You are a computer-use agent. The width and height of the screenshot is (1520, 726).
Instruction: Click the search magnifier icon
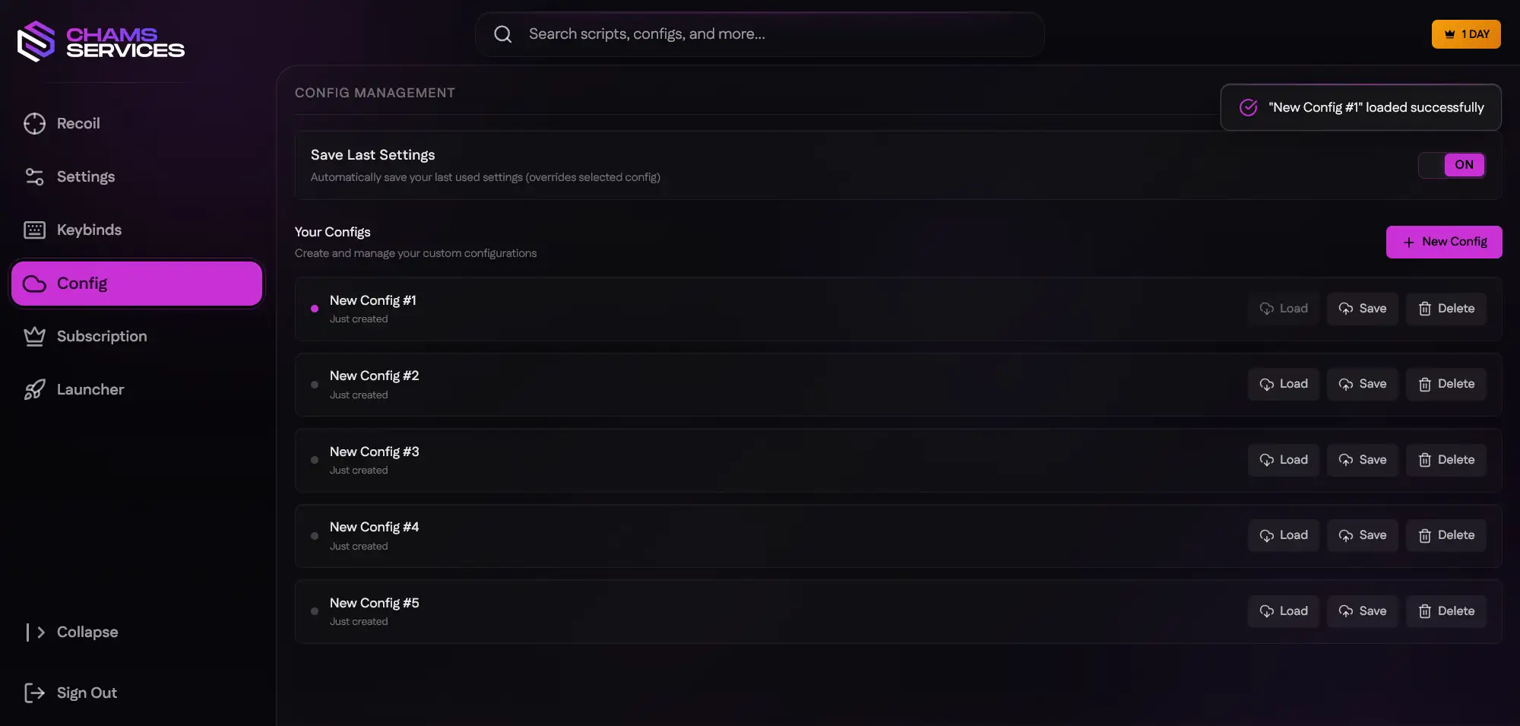tap(502, 34)
